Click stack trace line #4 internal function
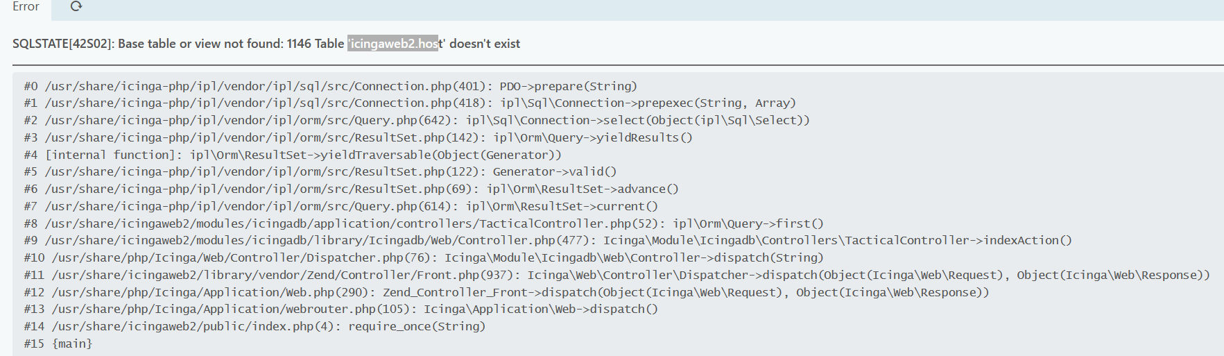 coord(293,155)
